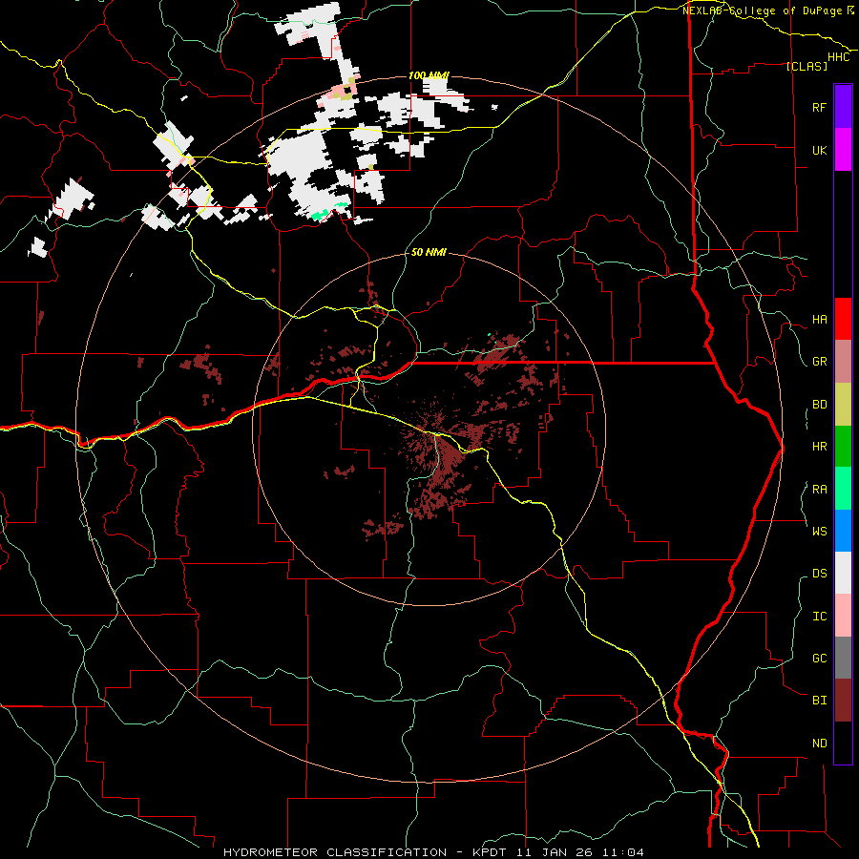Click the IC light pink legend swatch
The width and height of the screenshot is (859, 859).
click(x=843, y=616)
